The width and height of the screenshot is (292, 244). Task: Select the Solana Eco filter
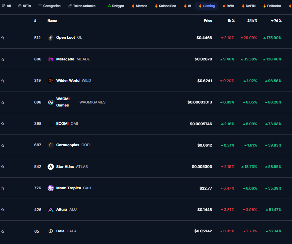point(165,6)
